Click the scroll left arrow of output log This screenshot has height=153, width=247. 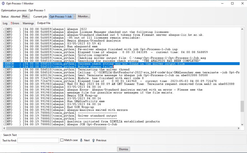[4, 128]
